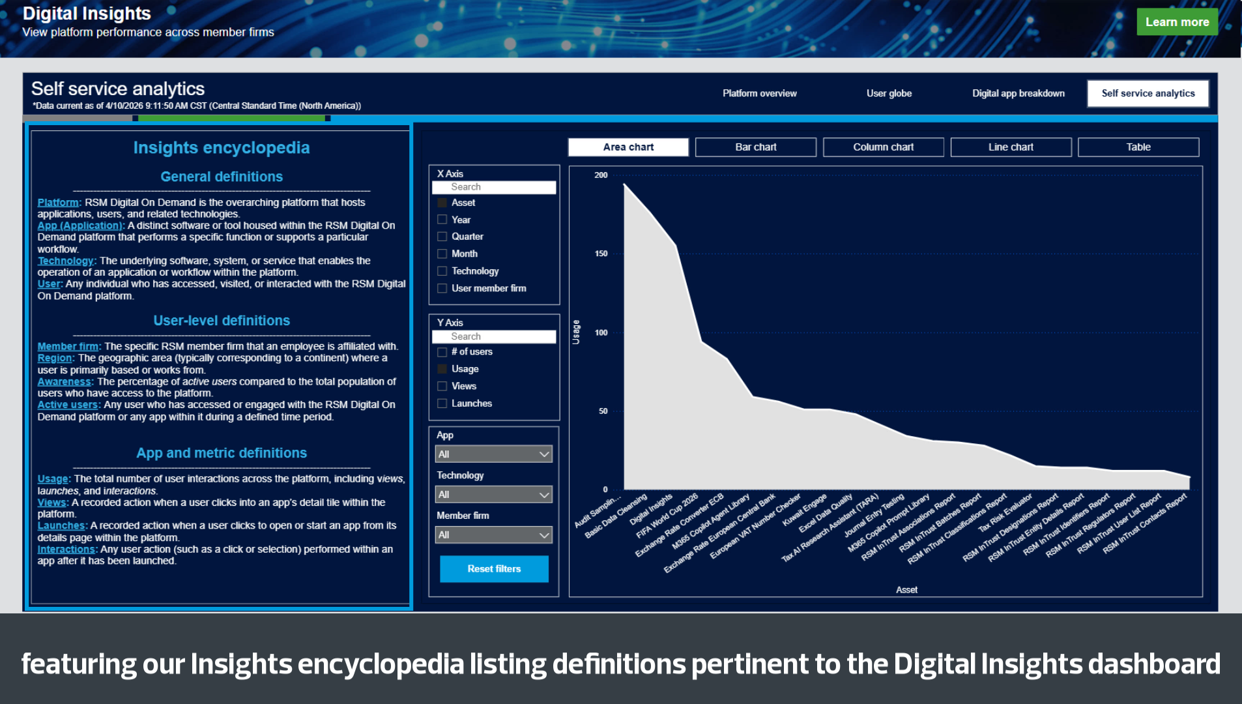The height and width of the screenshot is (704, 1242).
Task: Click the Interactions definition link
Action: pos(66,550)
